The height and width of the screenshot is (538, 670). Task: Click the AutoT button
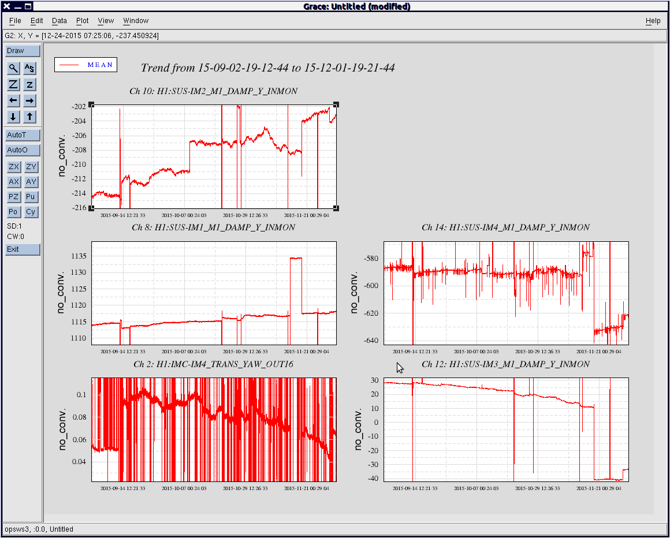pos(23,135)
